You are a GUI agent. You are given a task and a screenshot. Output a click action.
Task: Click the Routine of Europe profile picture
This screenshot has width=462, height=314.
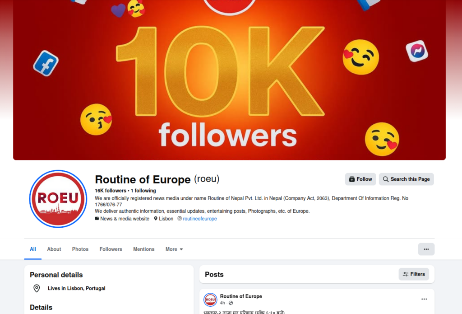point(58,199)
